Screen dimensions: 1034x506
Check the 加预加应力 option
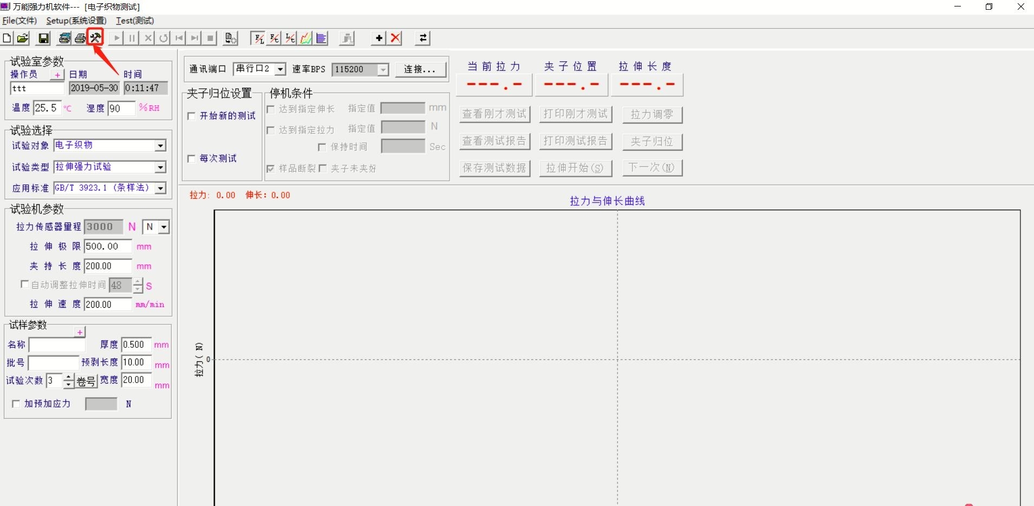(x=16, y=404)
